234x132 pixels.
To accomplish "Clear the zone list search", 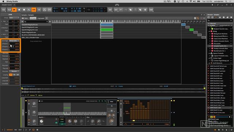I will click(47, 22).
